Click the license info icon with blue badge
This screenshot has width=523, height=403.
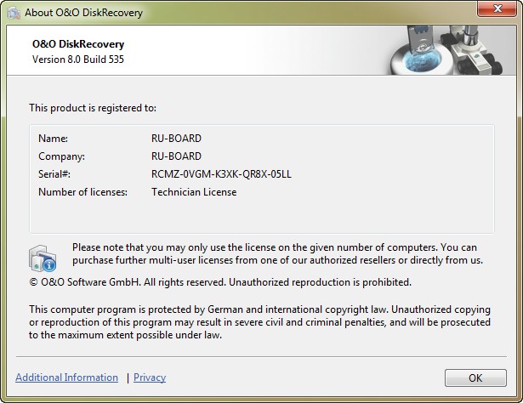(43, 258)
